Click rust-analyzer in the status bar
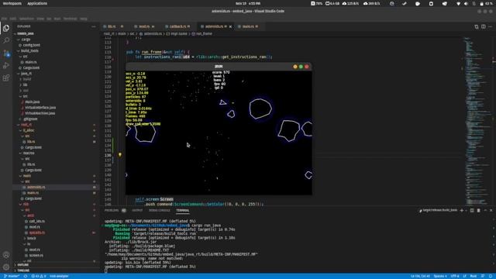496x279 pixels. coord(59,276)
